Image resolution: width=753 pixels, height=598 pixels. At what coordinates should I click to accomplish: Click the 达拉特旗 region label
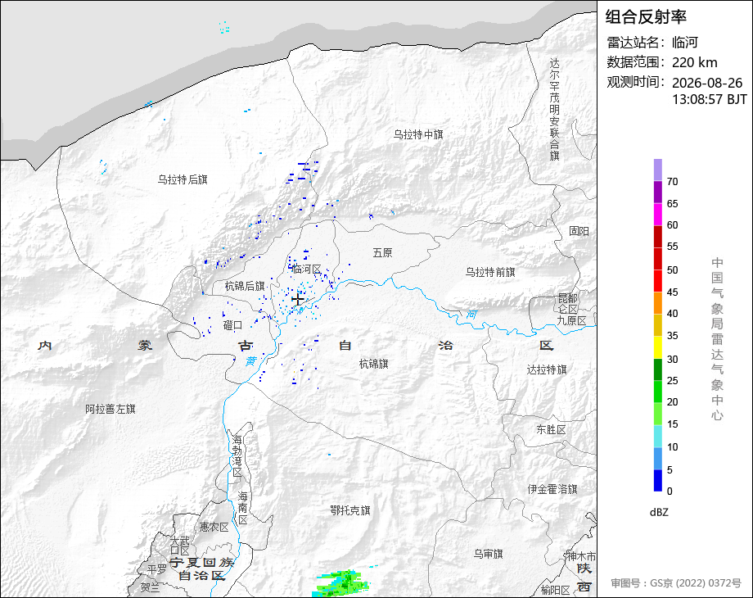tap(547, 369)
